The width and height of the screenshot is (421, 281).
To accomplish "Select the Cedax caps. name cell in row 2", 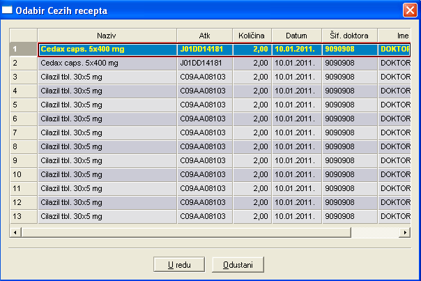I will pyautogui.click(x=107, y=63).
